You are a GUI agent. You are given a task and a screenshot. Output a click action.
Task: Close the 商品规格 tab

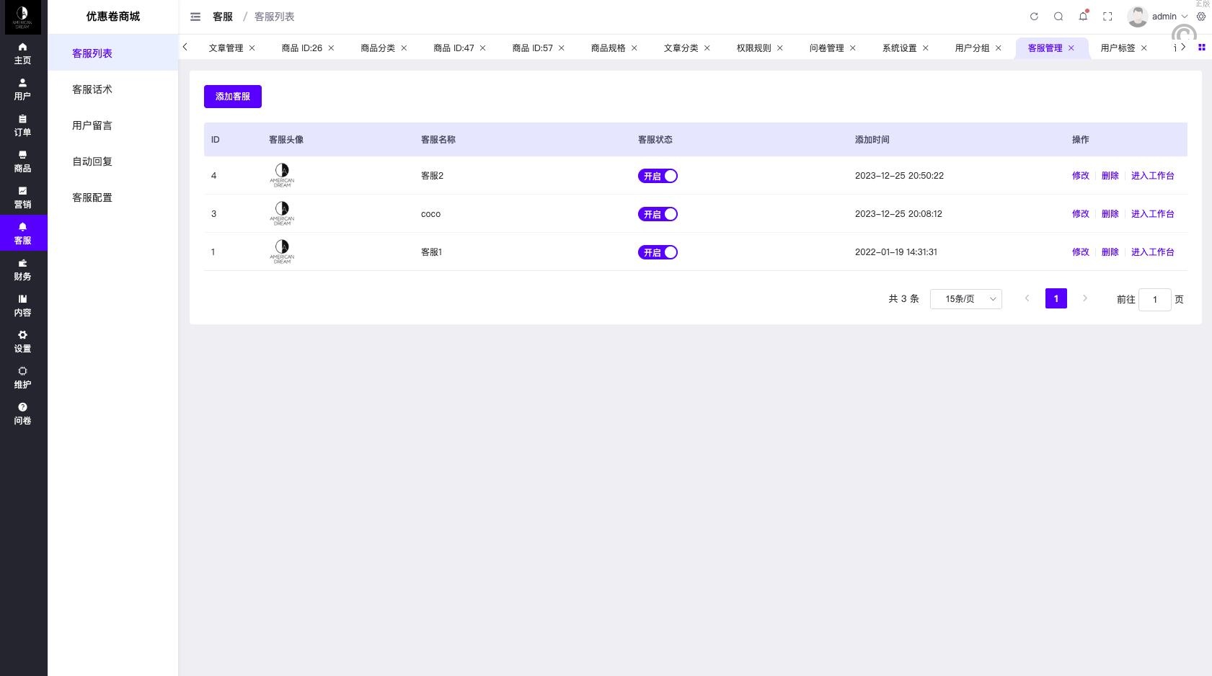click(634, 48)
